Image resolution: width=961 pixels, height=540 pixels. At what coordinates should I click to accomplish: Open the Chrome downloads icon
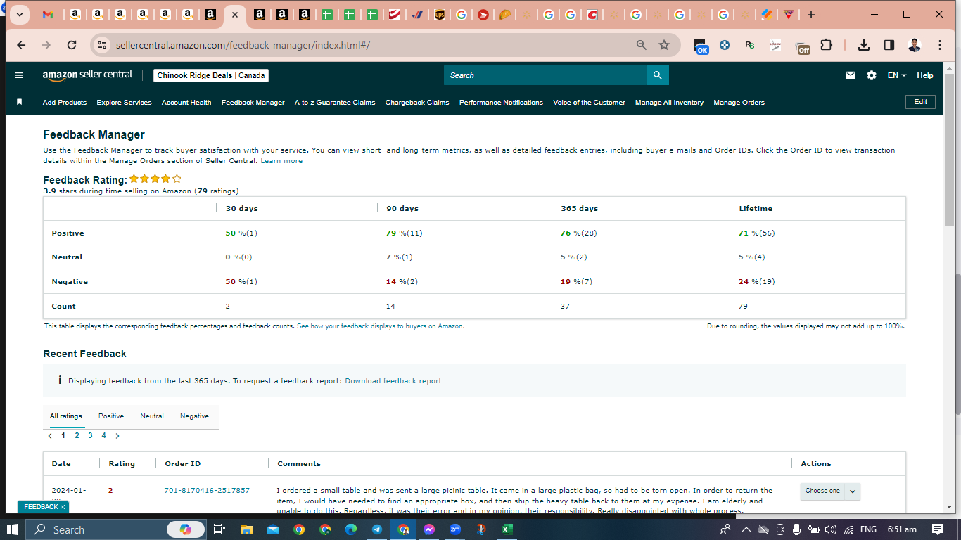(864, 45)
